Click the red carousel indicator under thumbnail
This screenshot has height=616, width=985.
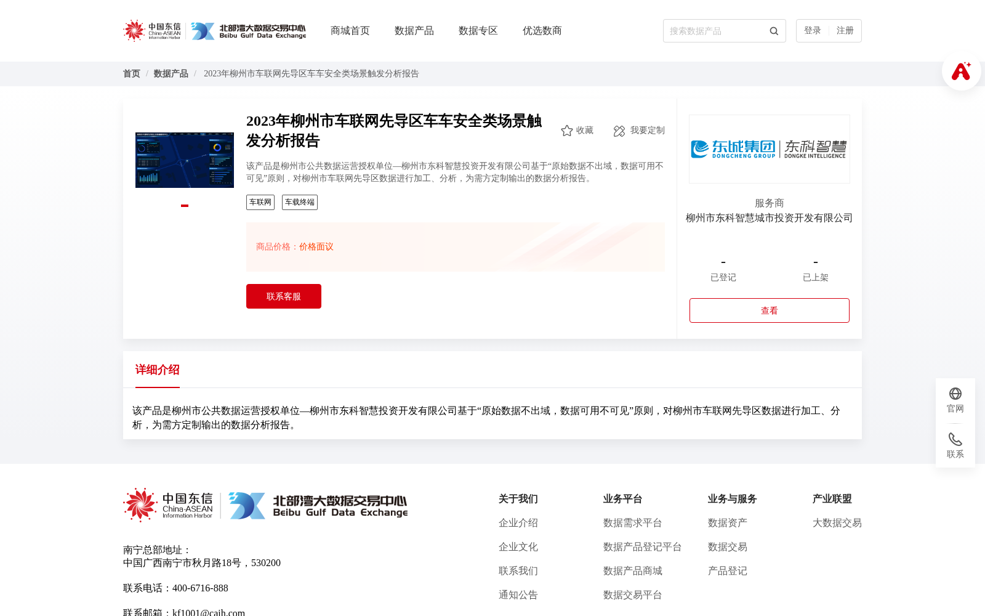coord(185,206)
